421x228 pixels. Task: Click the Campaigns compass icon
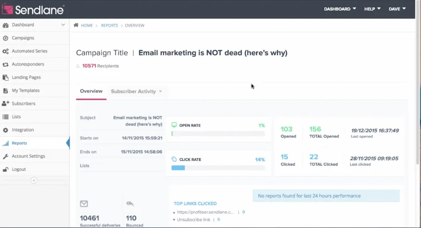tap(5, 38)
